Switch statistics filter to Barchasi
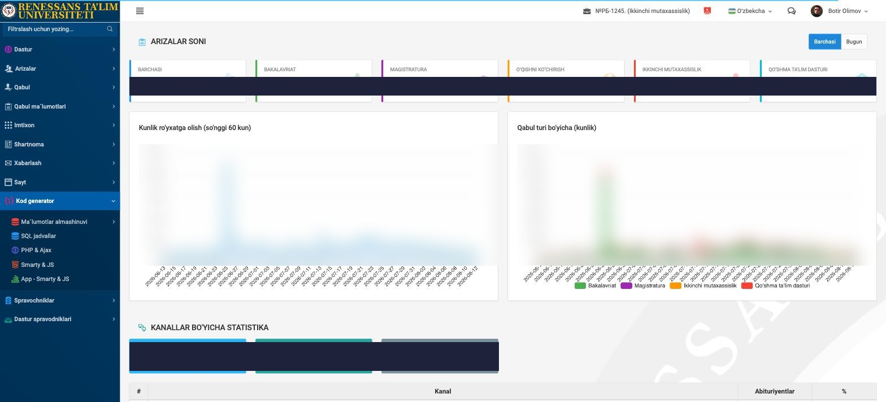The image size is (886, 402). coord(825,42)
